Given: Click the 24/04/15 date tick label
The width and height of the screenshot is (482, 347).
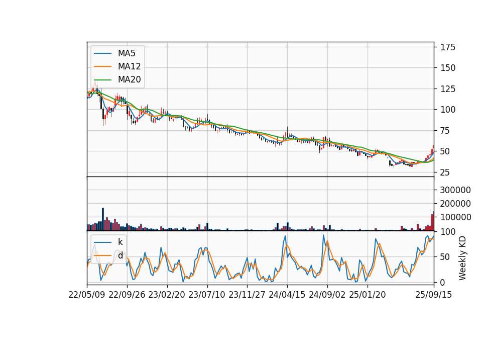Looking at the screenshot, I should pyautogui.click(x=287, y=295).
